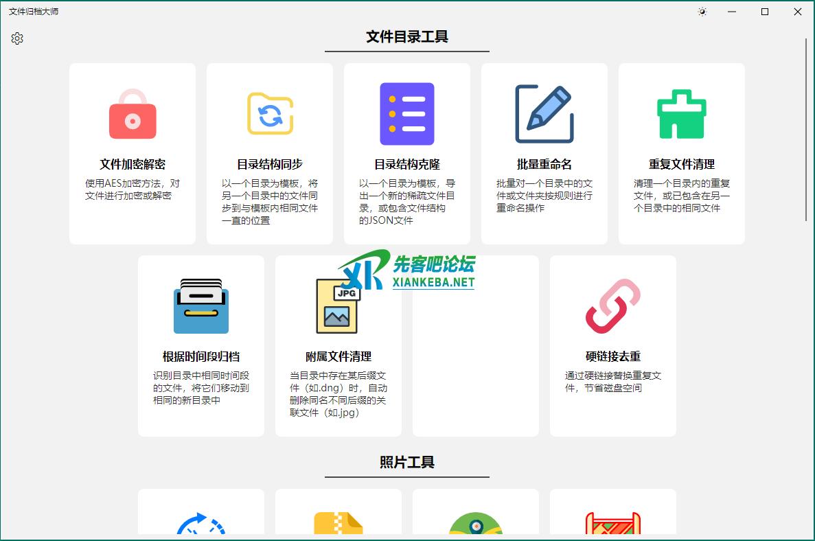Open the green cleanup icon for 重复文件清理
Viewport: 815px width, 541px height.
(x=682, y=114)
